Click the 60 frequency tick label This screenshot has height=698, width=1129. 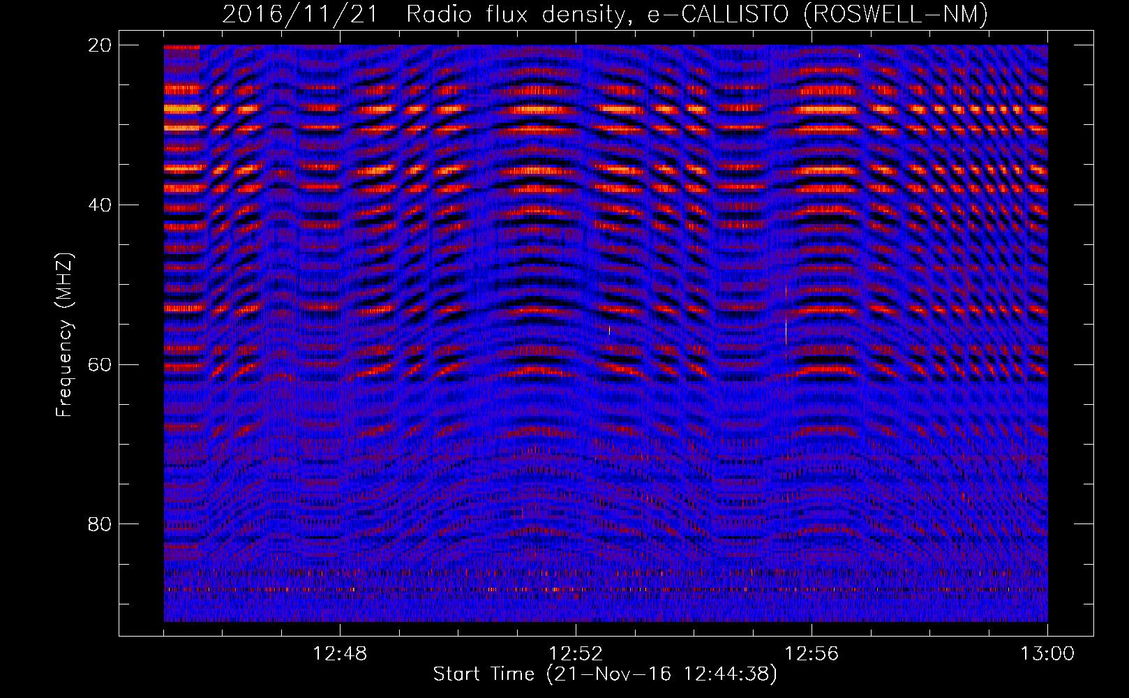point(100,364)
